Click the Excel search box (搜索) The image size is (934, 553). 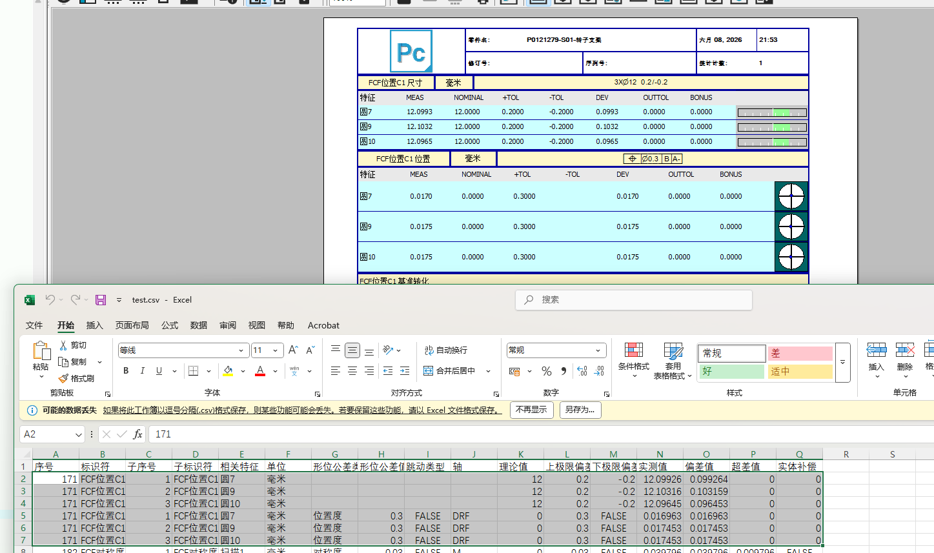634,300
